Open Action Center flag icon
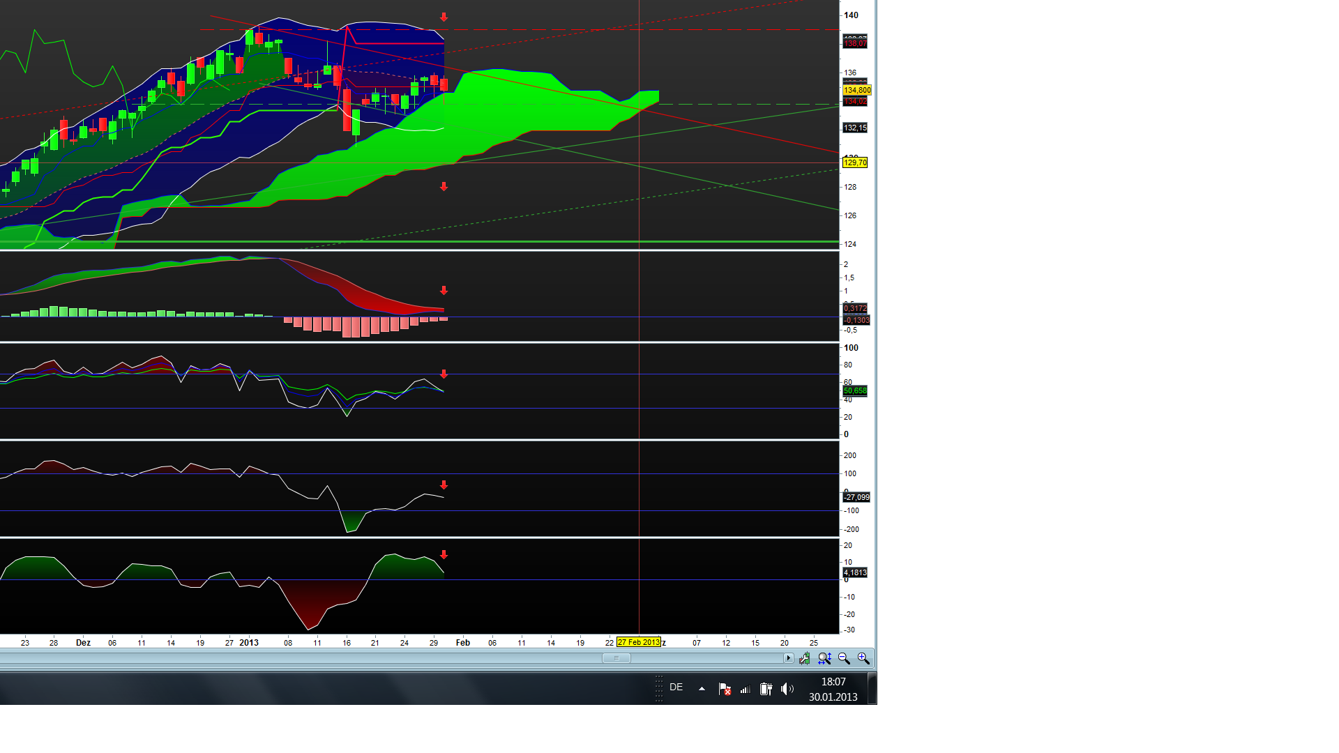This screenshot has height=753, width=1339. [725, 689]
